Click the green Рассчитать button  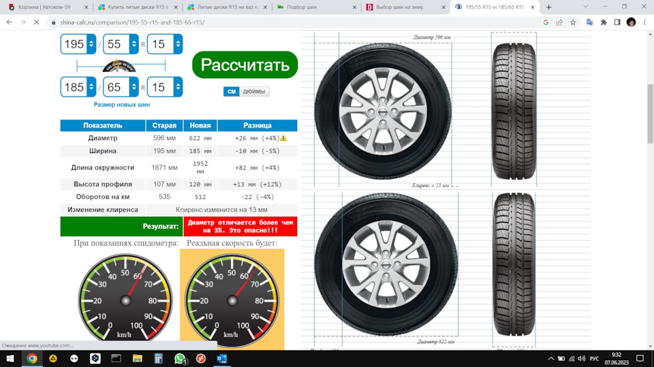[x=245, y=65]
